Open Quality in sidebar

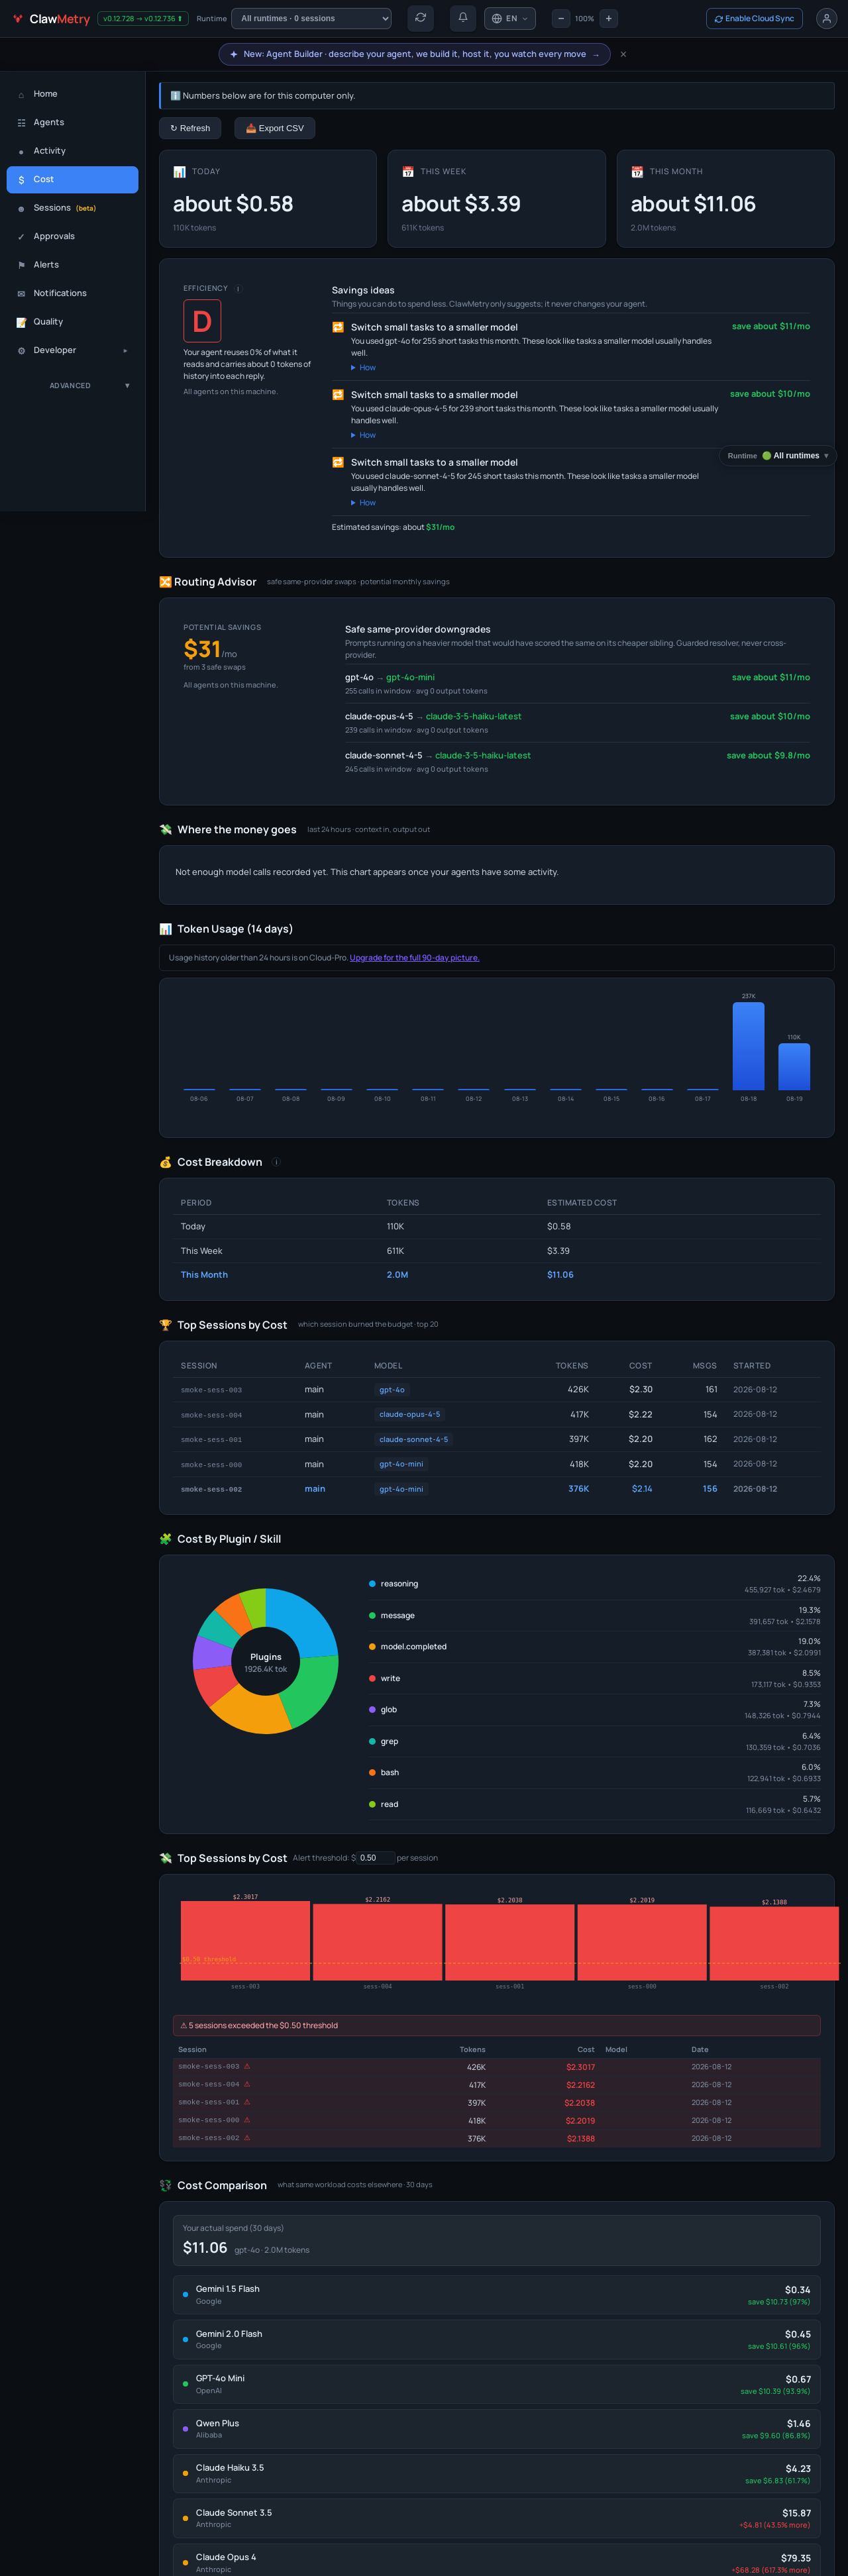[72, 322]
